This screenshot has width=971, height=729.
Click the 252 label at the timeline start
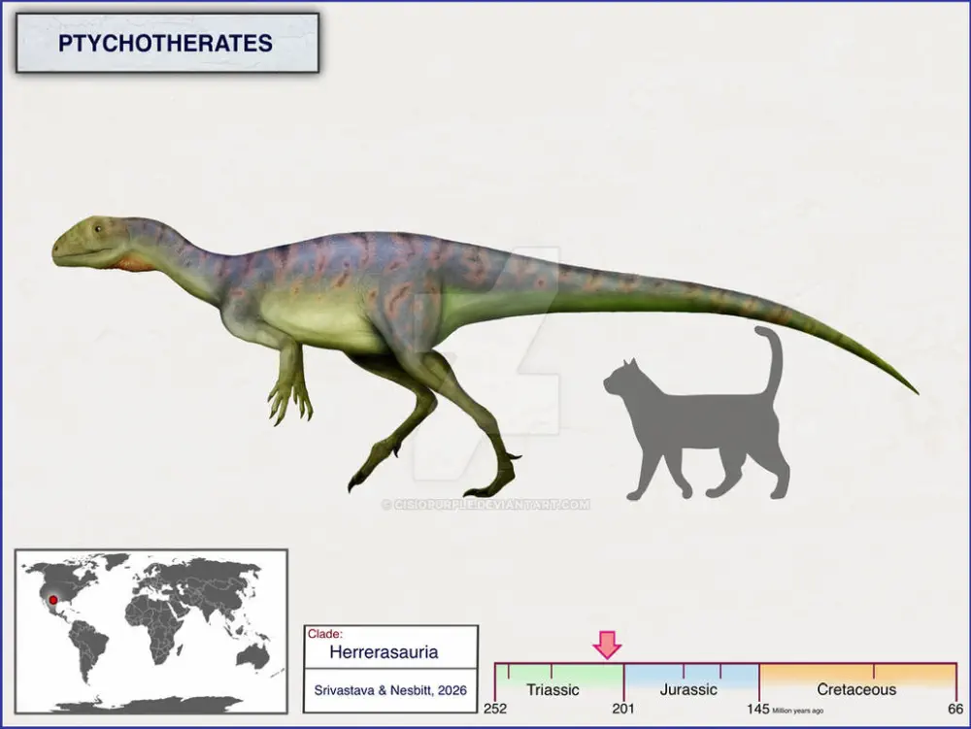tap(496, 707)
